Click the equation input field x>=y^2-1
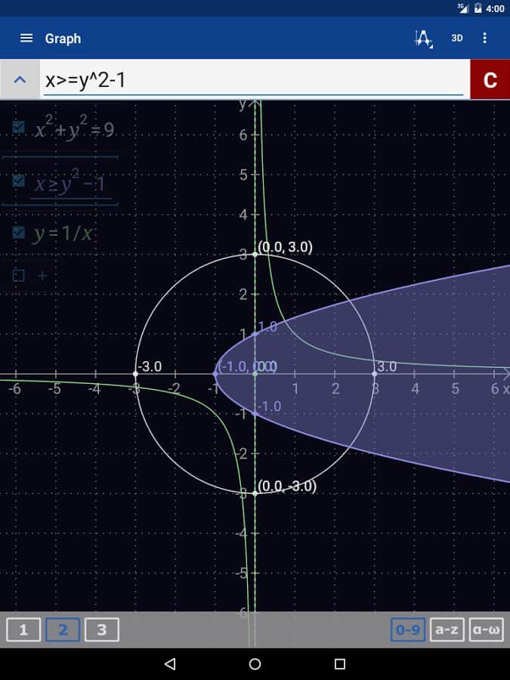The height and width of the screenshot is (680, 510). click(253, 79)
